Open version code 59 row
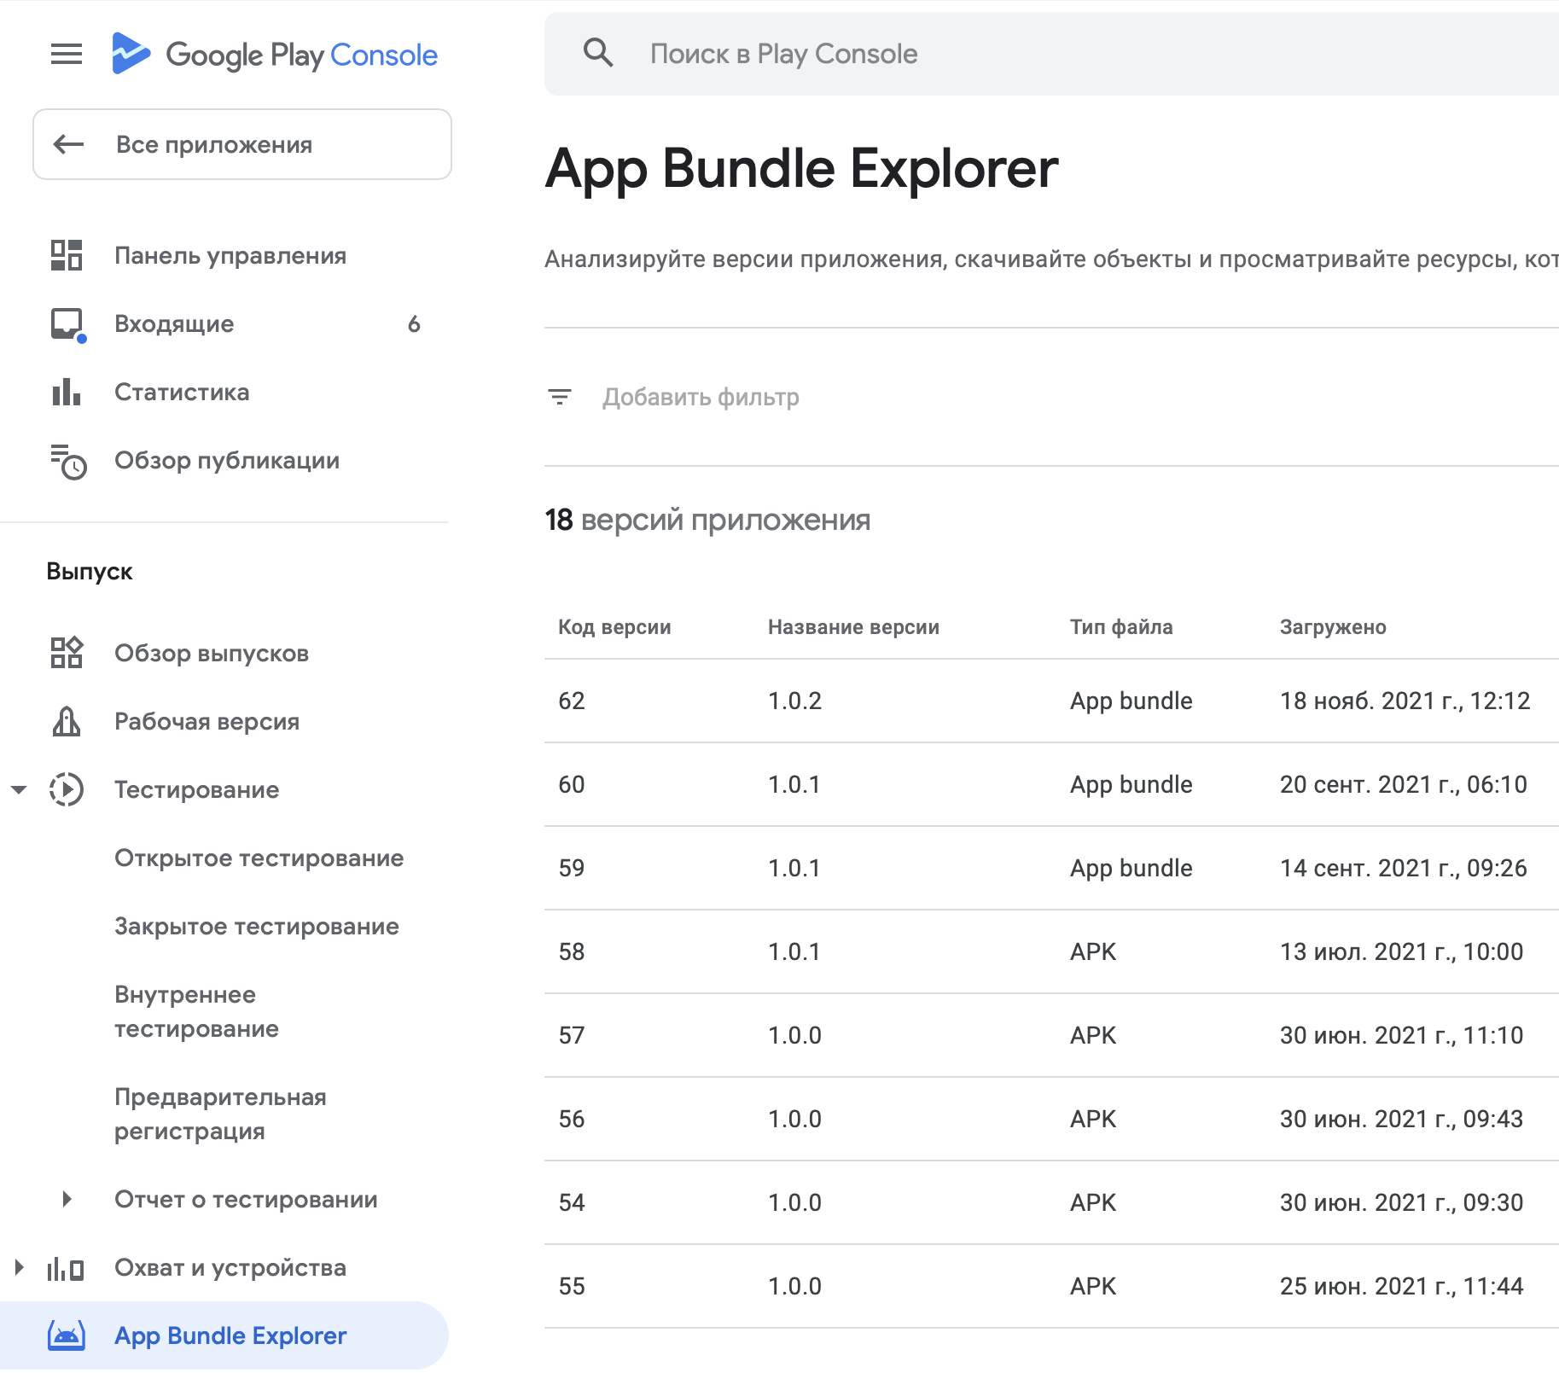The image size is (1559, 1373). coord(1051,868)
